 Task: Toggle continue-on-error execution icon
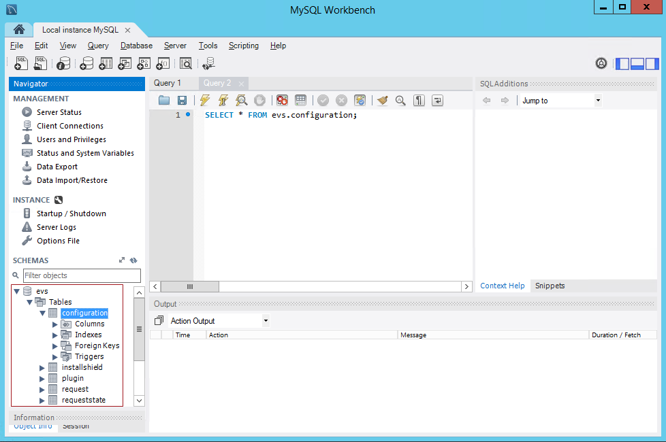(x=282, y=100)
